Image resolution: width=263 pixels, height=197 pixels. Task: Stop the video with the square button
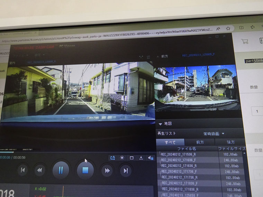click(x=85, y=170)
